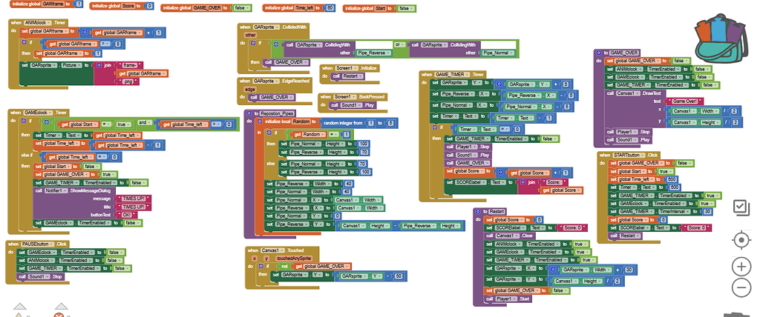Open false dropdown in initialize global GAME_OVER
Image resolution: width=760 pixels, height=317 pixels.
click(x=239, y=7)
